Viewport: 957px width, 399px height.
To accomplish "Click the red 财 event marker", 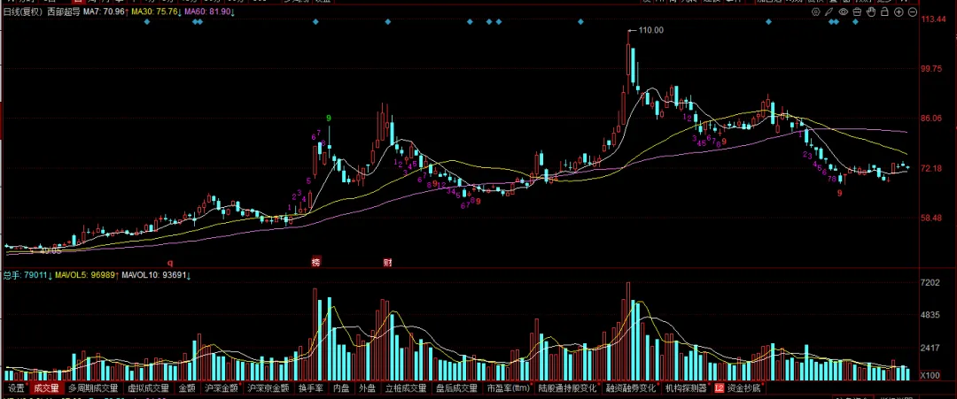I will 387,263.
